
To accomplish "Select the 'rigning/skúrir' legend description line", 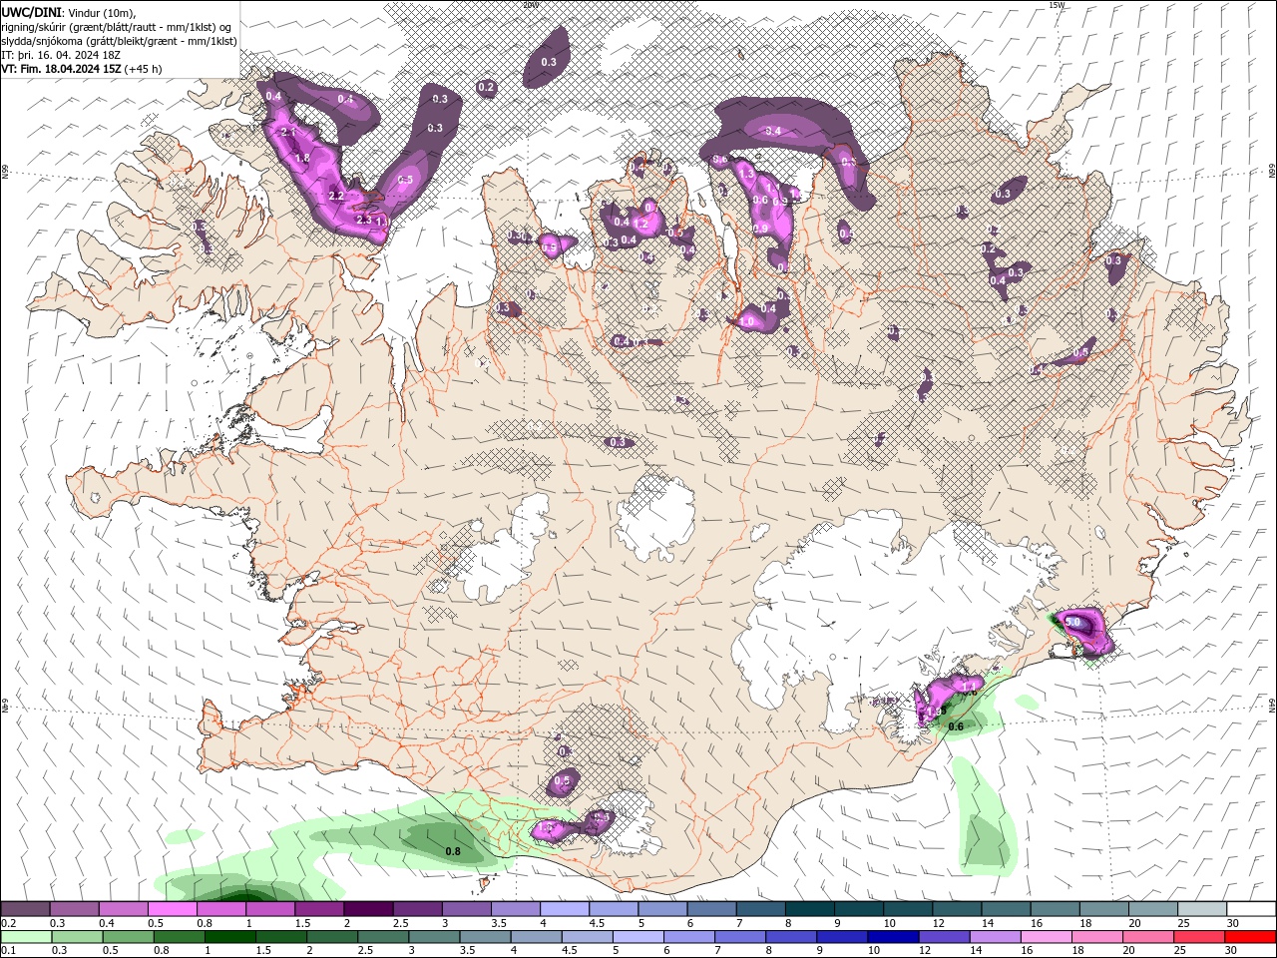I will [118, 26].
